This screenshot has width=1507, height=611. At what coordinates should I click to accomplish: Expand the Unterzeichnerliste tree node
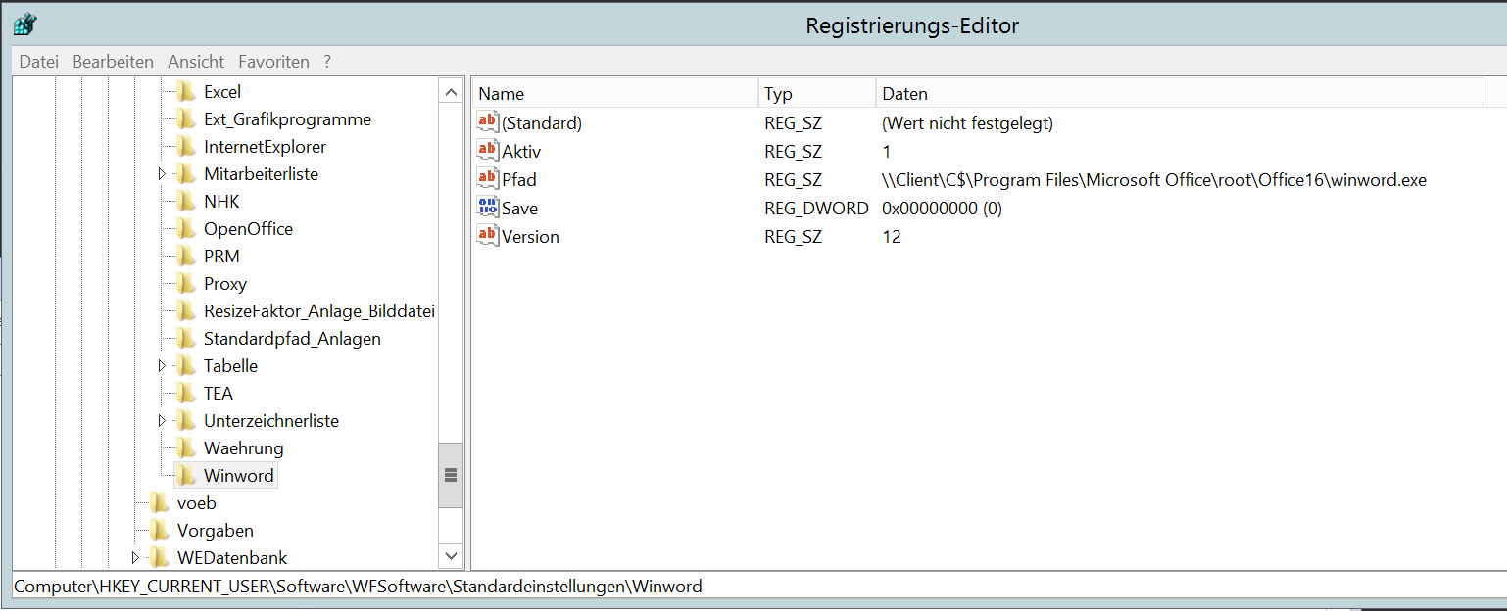[x=162, y=421]
